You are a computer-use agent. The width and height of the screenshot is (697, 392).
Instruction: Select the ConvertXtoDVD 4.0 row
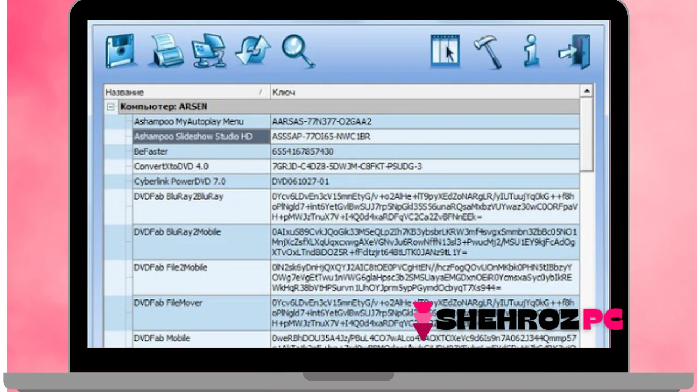coord(357,166)
